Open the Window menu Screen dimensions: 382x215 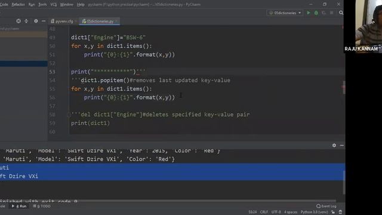coord(66,4)
